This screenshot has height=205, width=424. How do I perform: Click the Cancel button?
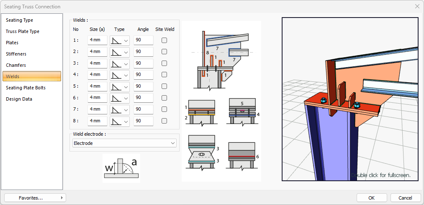(405, 197)
